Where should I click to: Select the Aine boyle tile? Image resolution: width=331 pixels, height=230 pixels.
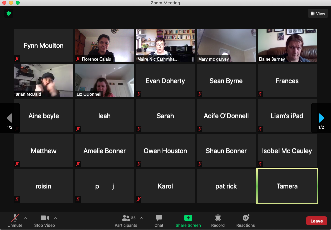(44, 116)
